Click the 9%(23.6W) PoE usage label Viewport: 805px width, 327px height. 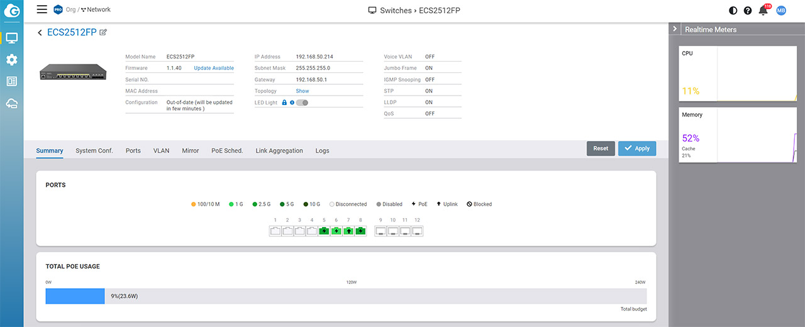tap(125, 296)
